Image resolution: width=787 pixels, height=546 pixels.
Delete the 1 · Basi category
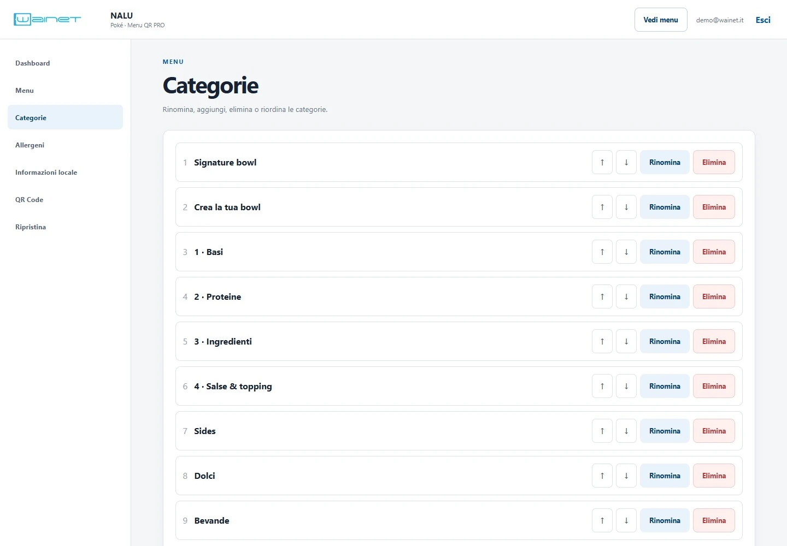[x=714, y=252]
